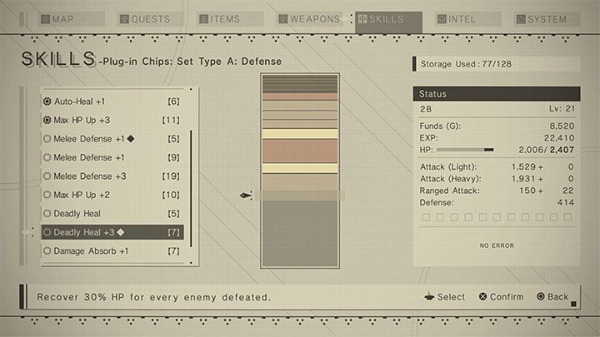Toggle the Melee Defense +1 diamond chip
The height and width of the screenshot is (337, 600).
click(x=47, y=139)
